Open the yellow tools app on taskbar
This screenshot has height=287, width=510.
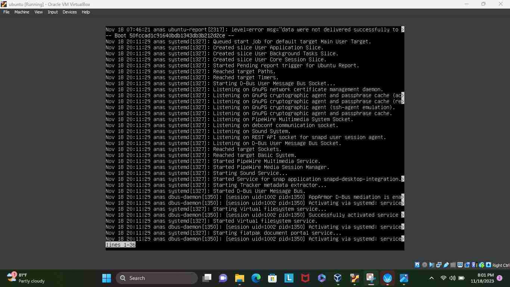click(x=355, y=278)
